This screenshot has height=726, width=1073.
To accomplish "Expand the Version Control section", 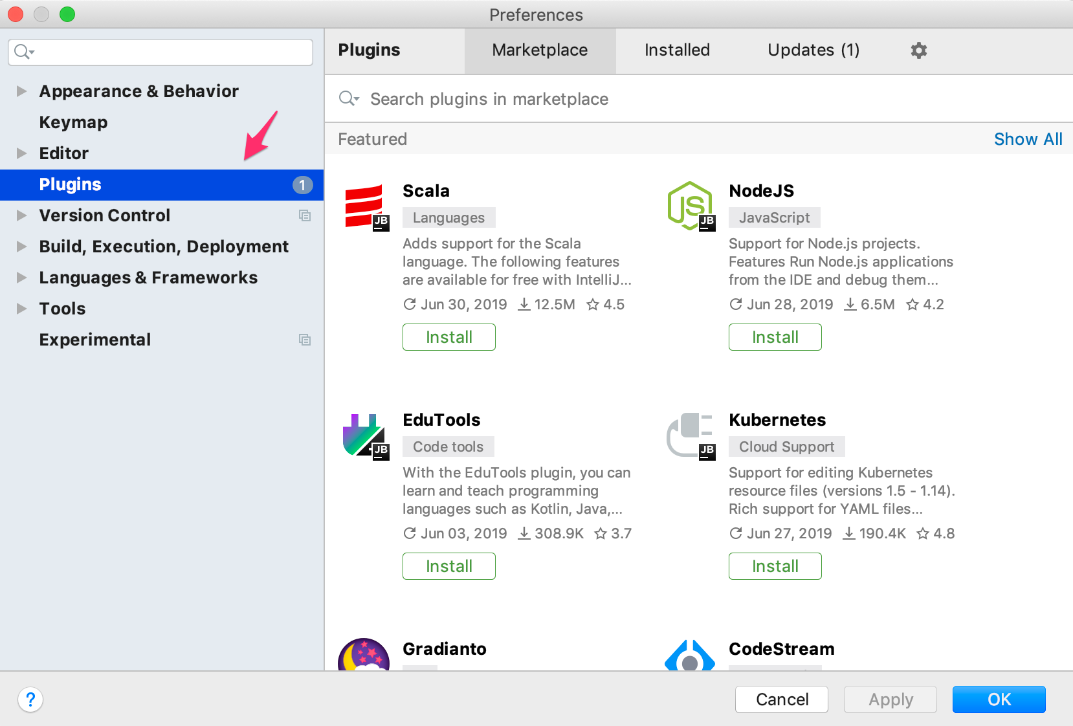I will (x=21, y=215).
